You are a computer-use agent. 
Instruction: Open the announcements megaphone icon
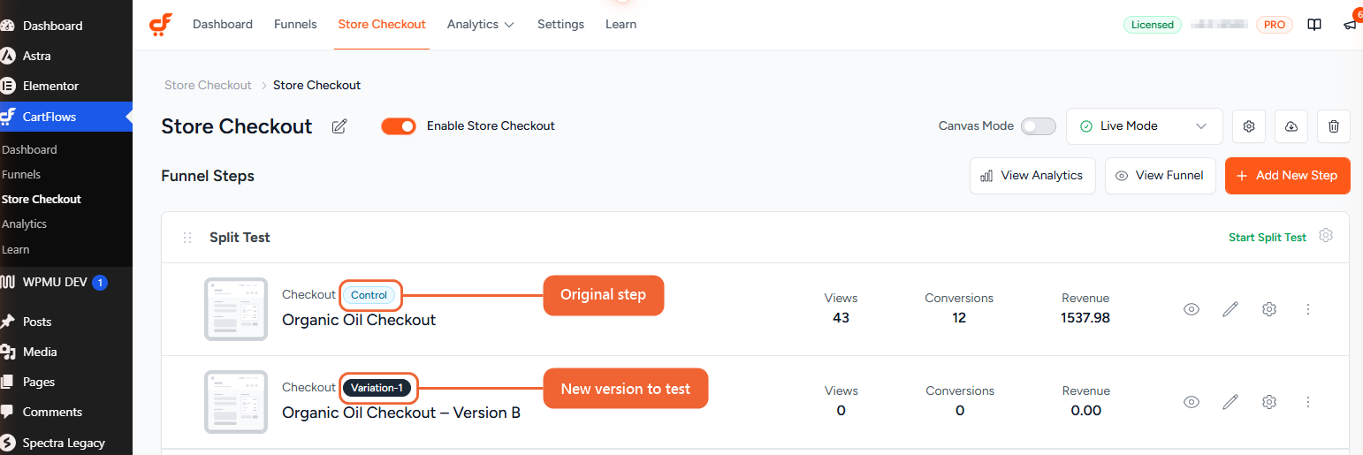[x=1350, y=25]
